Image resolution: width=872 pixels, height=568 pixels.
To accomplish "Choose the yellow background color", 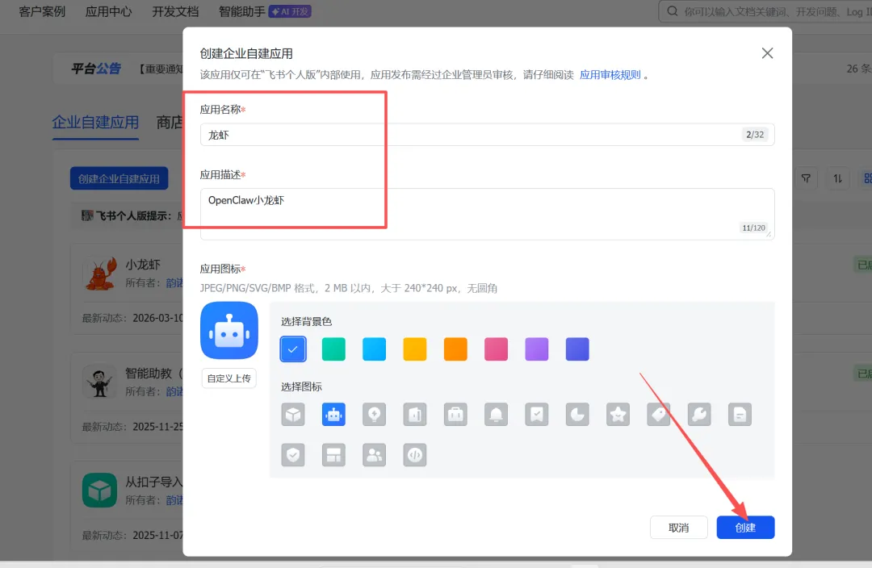I will tap(415, 349).
